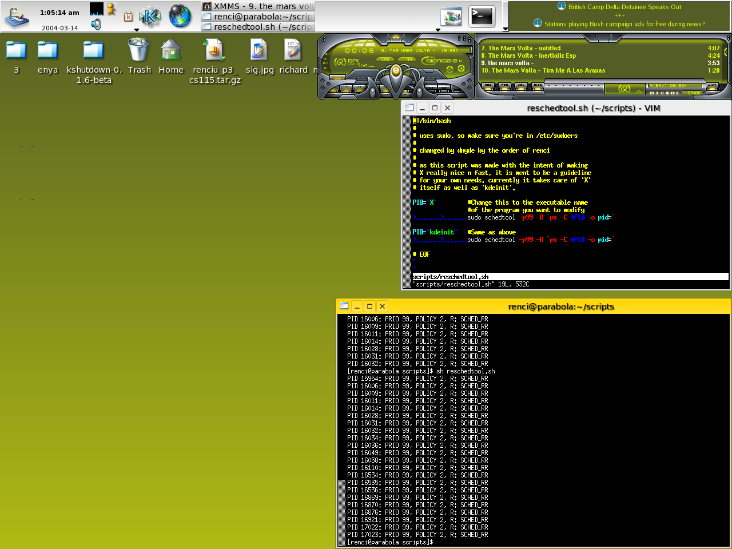Launch Konqueror web browser from the panel
This screenshot has width=732, height=549.
pos(180,16)
